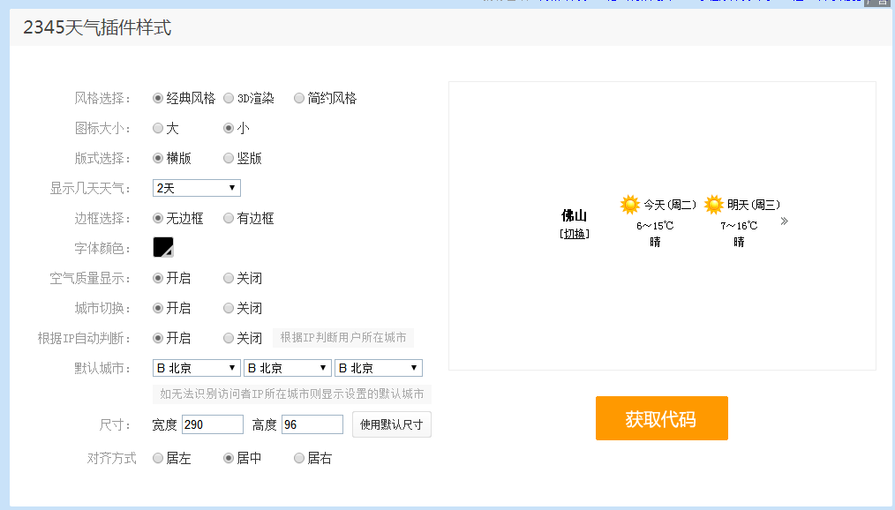The width and height of the screenshot is (895, 510).
Task: Disable 根据IP自动判断 with 关闭
Action: point(229,338)
